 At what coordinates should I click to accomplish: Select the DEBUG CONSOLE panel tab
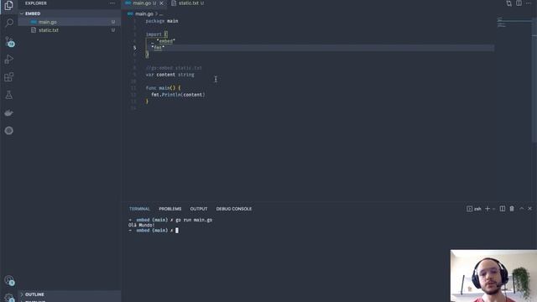click(x=233, y=209)
